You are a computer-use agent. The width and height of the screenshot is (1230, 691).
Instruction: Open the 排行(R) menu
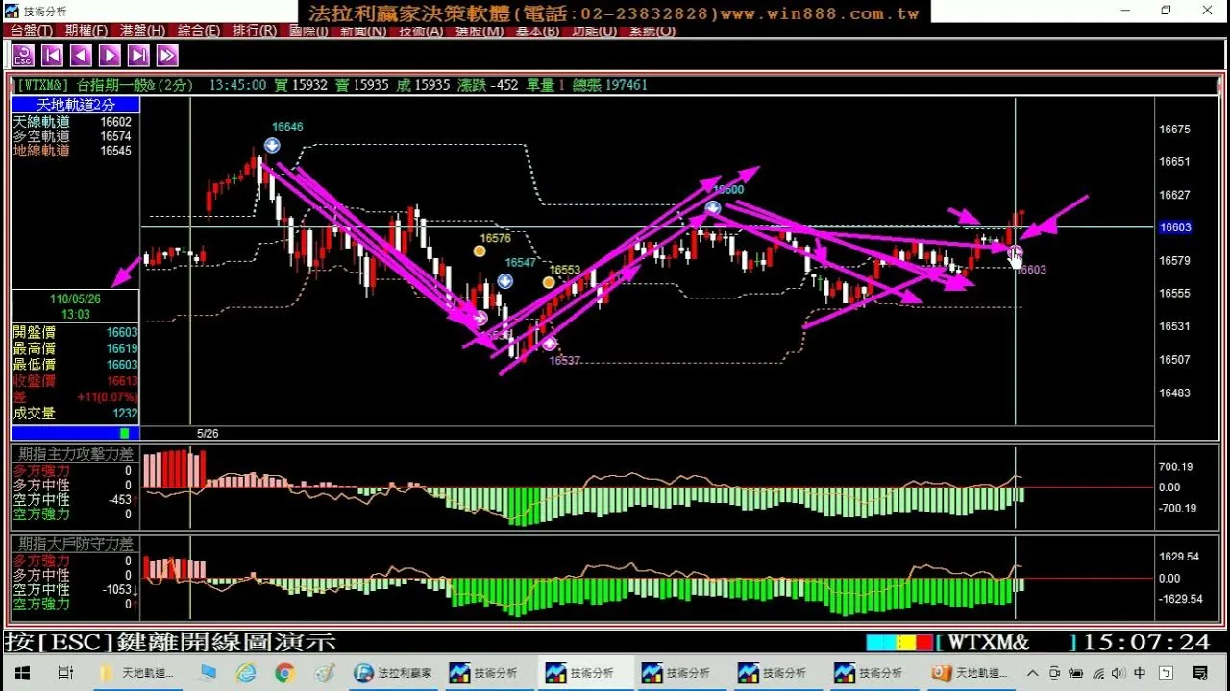click(x=255, y=31)
